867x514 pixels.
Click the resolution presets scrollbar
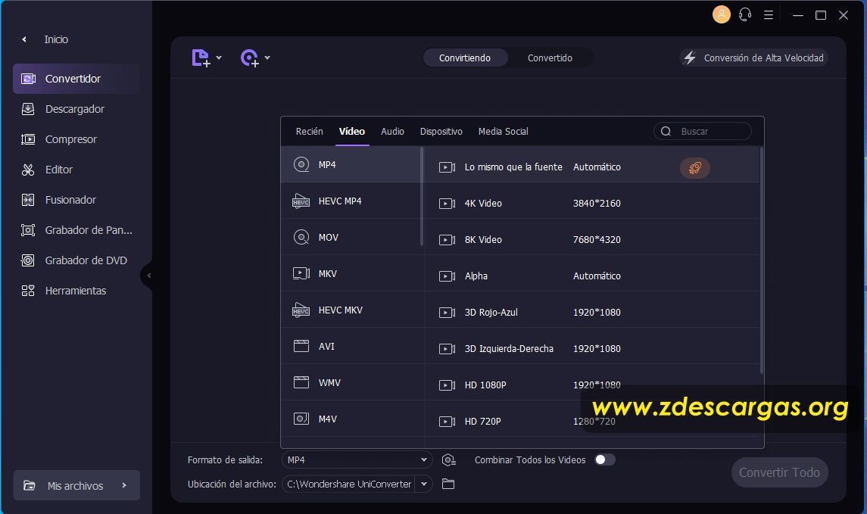pyautogui.click(x=762, y=260)
